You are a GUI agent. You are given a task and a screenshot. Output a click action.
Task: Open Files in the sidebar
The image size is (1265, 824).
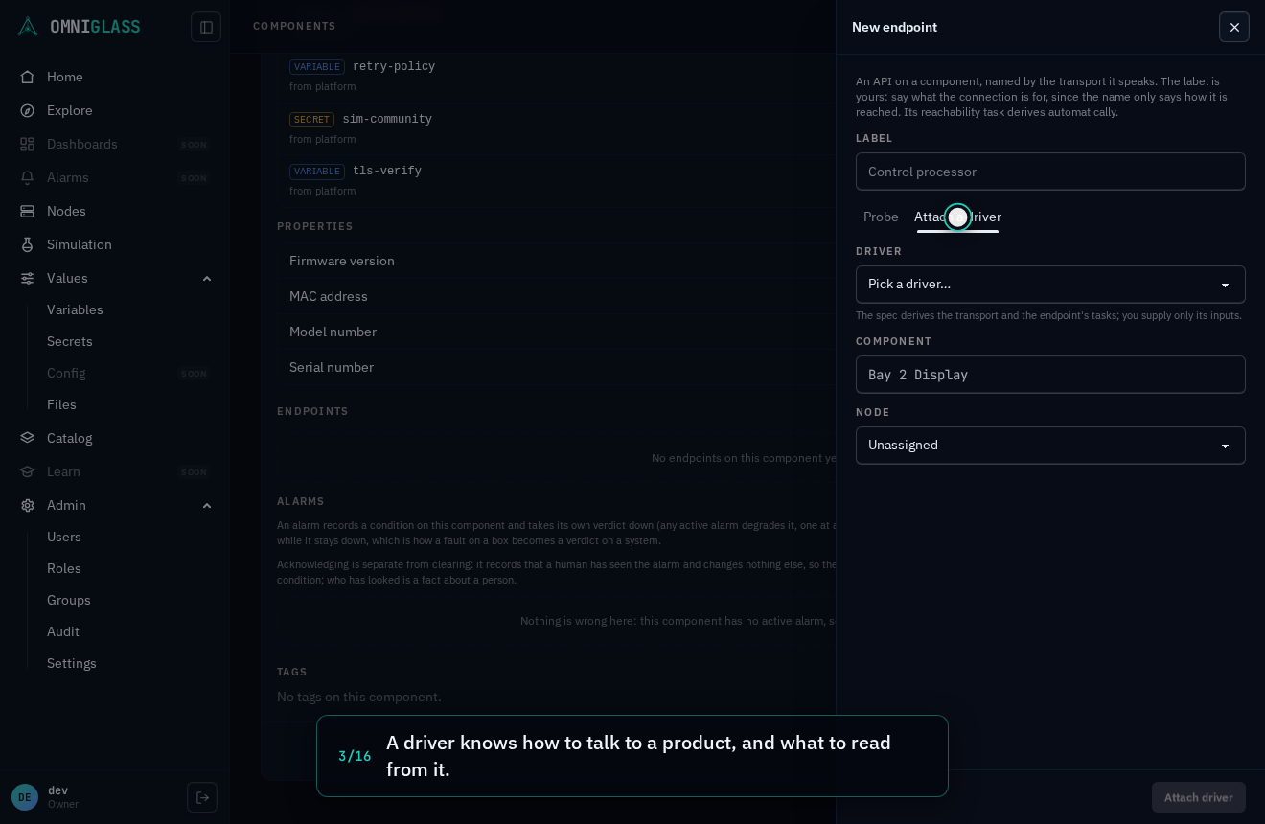tap(61, 404)
